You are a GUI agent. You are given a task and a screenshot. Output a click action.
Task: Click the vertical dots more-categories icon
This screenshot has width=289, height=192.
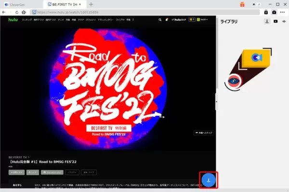(x=133, y=20)
